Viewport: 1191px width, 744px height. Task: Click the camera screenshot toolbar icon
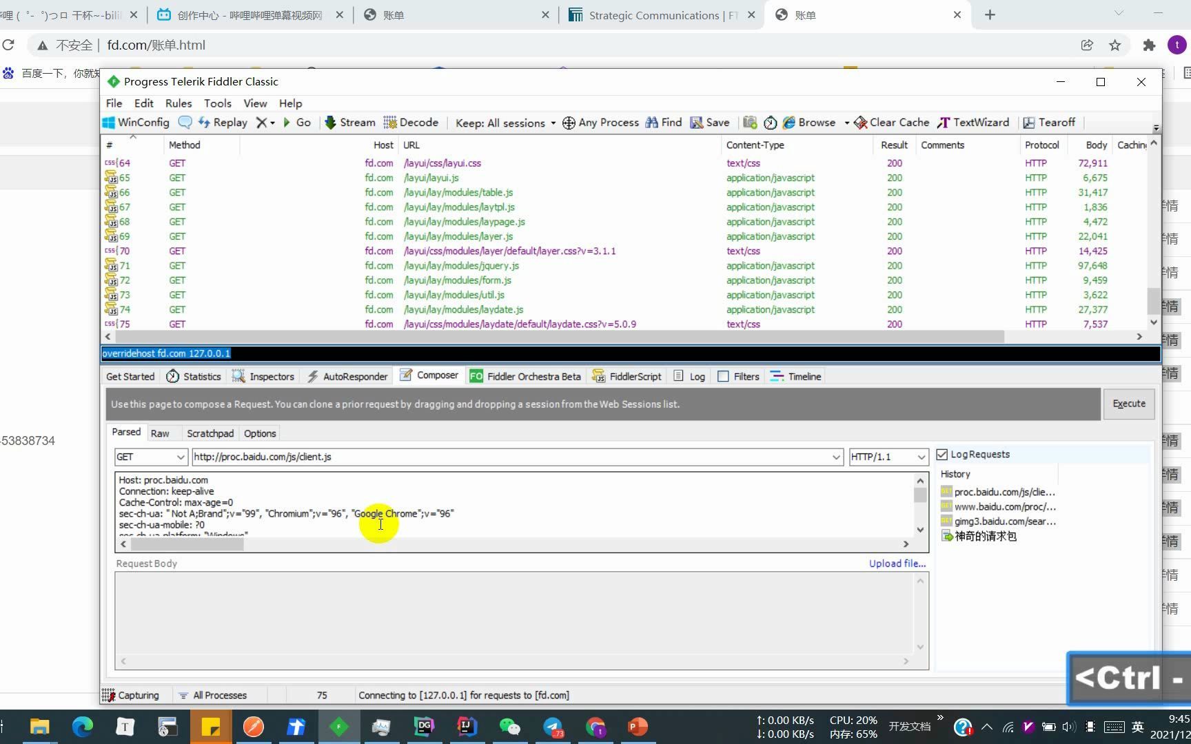(750, 122)
